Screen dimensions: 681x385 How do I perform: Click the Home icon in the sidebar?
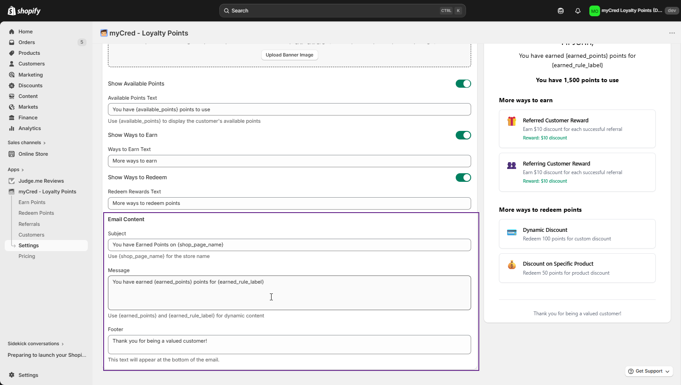pyautogui.click(x=12, y=32)
